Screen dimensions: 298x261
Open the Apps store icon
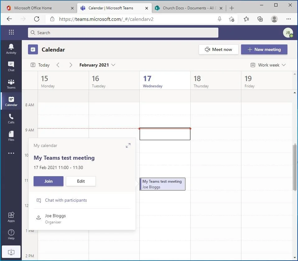click(11, 217)
